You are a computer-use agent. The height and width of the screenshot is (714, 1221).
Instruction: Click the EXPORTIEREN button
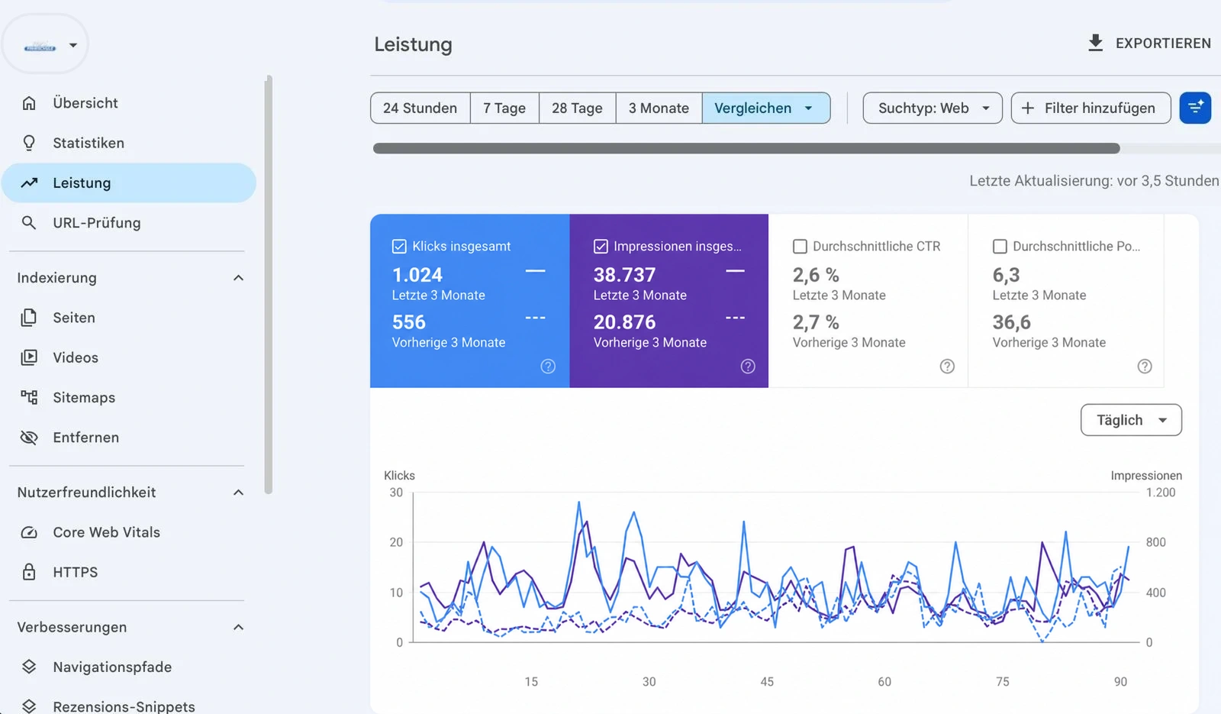point(1149,43)
